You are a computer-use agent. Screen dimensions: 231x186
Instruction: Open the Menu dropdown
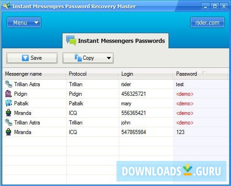point(24,22)
